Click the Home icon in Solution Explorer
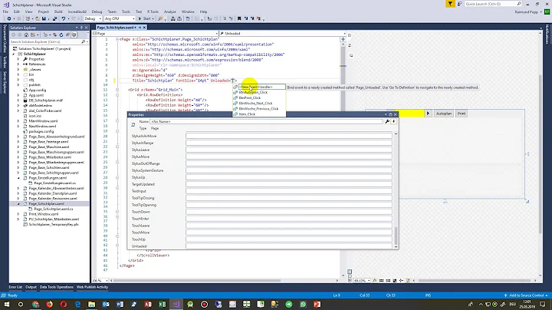 (x=26, y=35)
